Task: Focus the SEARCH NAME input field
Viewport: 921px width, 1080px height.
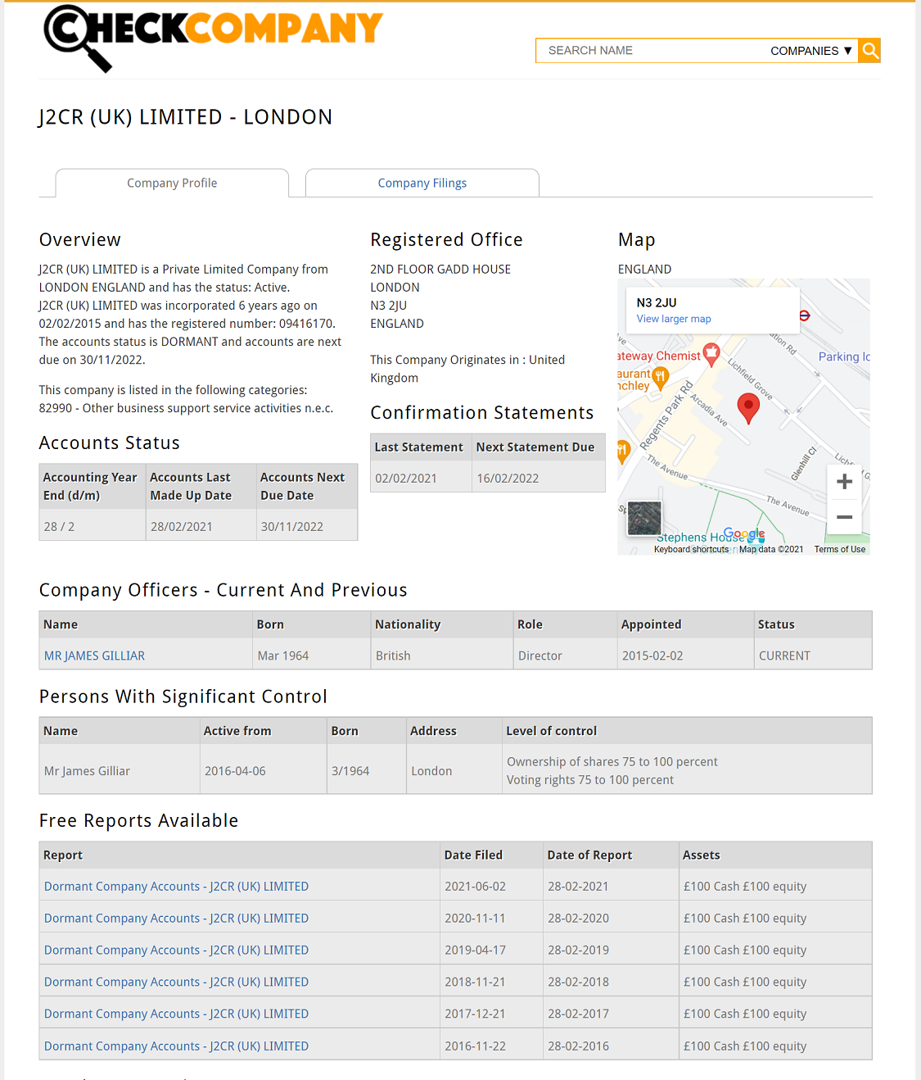Action: click(651, 51)
